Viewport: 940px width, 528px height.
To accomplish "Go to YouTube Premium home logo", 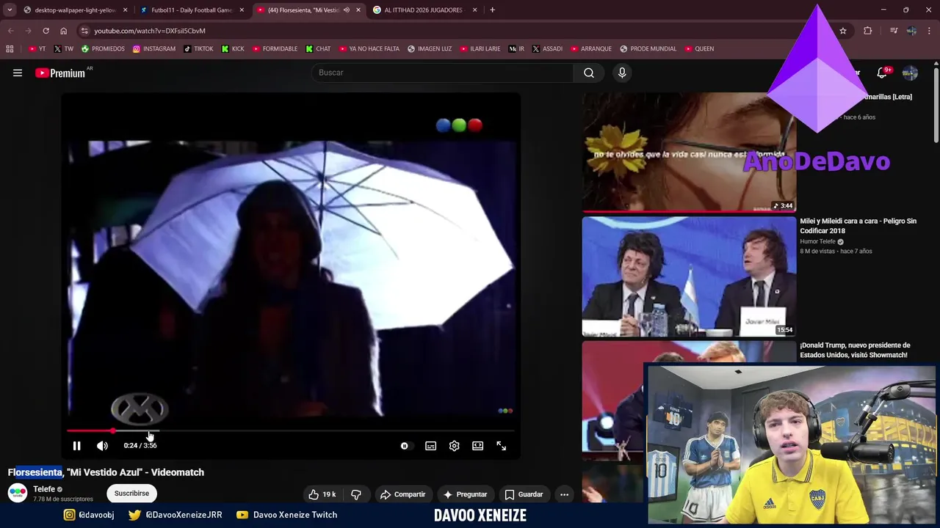I will [x=60, y=73].
